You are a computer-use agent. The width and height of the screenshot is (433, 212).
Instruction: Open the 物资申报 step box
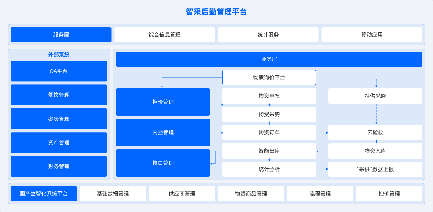pos(269,96)
